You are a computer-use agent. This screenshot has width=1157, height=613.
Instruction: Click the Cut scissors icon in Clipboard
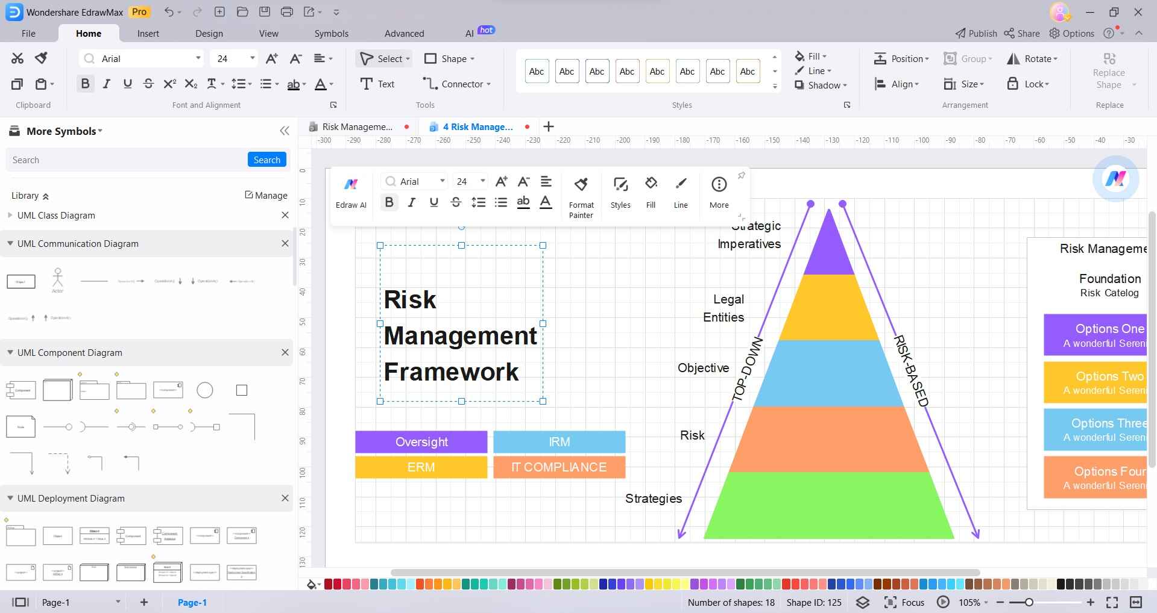point(17,58)
